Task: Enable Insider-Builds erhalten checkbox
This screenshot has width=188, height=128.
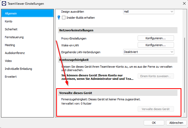Action: click(x=64, y=18)
